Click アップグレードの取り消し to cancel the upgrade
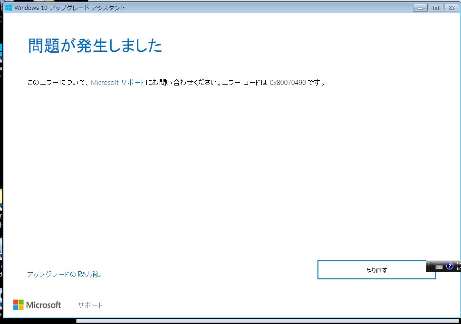The height and width of the screenshot is (324, 461). [x=64, y=274]
